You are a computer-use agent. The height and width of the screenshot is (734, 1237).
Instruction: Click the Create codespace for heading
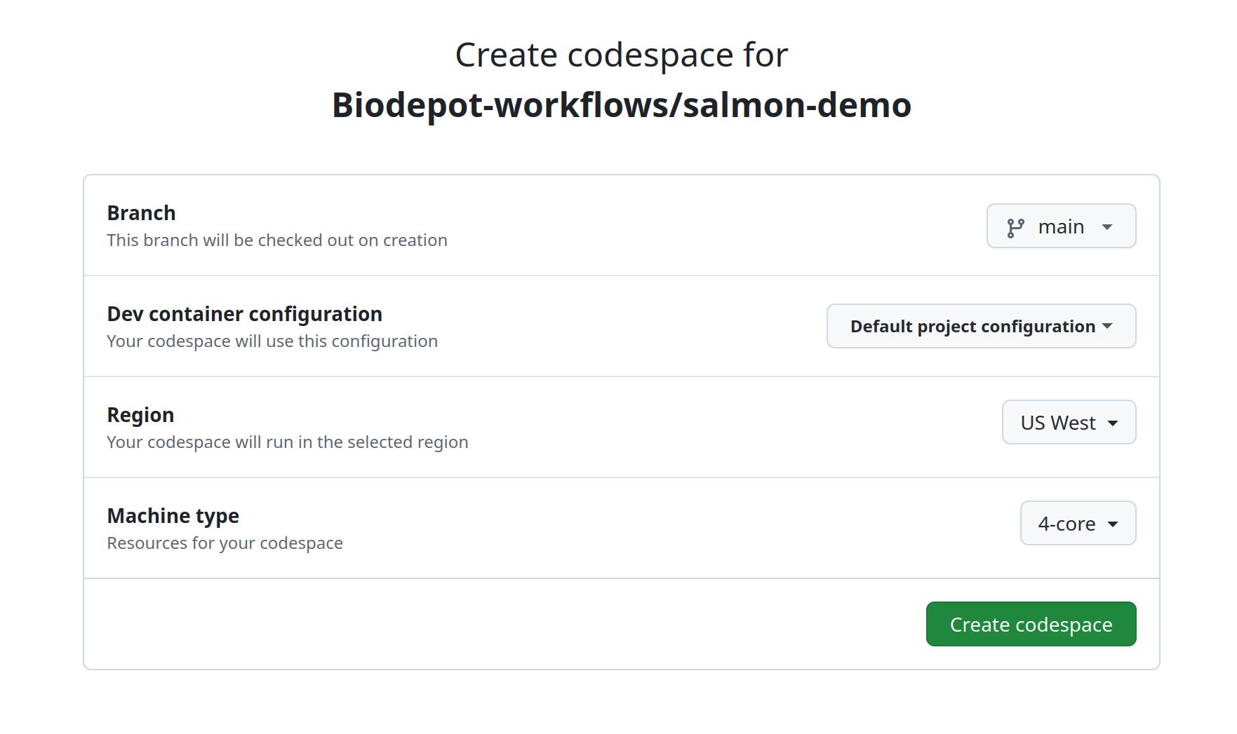[621, 53]
